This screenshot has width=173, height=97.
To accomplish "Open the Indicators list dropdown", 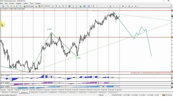I will click(81, 6).
